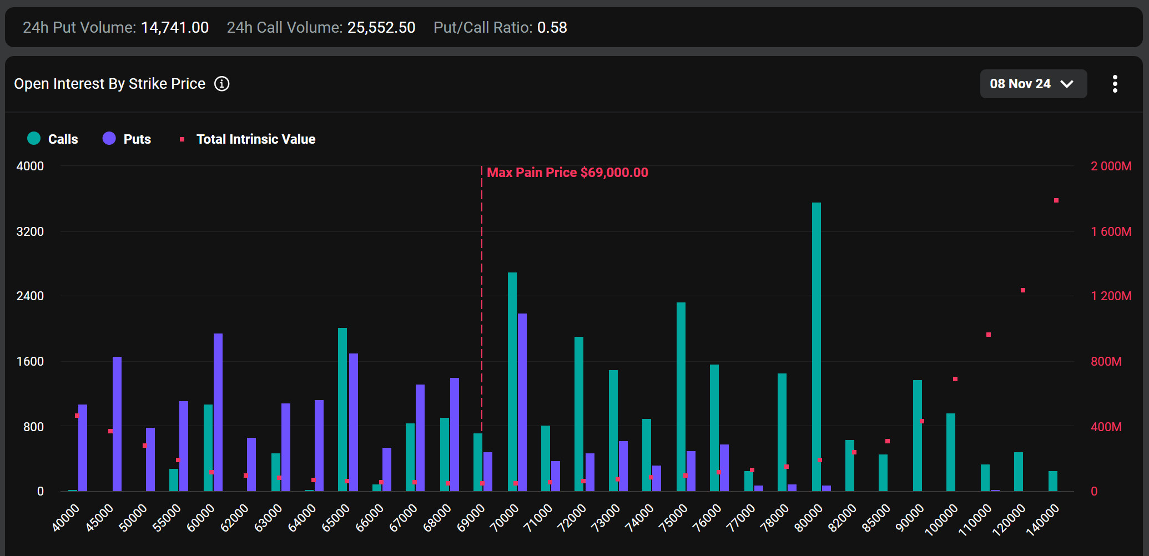Screen dimensions: 1149x556
Task: Click the calls bar at 78000 strike
Action: [782, 432]
